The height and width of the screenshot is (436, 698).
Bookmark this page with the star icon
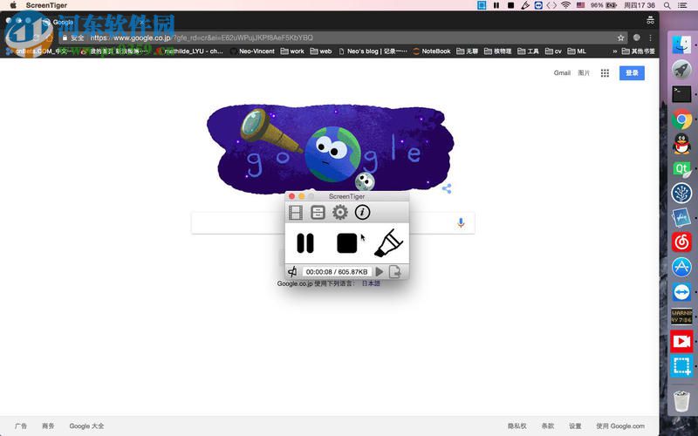tap(620, 37)
